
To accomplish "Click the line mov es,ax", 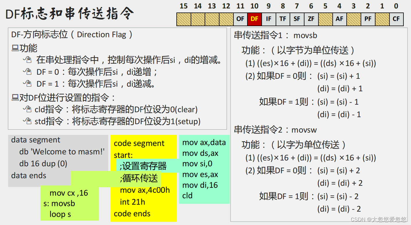I will click(200, 174).
